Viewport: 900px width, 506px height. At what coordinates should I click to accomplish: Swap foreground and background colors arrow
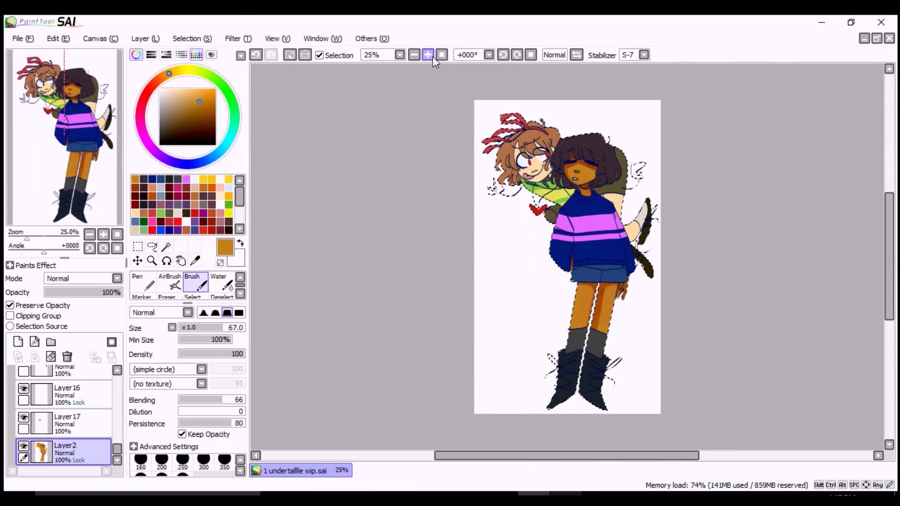pyautogui.click(x=240, y=243)
